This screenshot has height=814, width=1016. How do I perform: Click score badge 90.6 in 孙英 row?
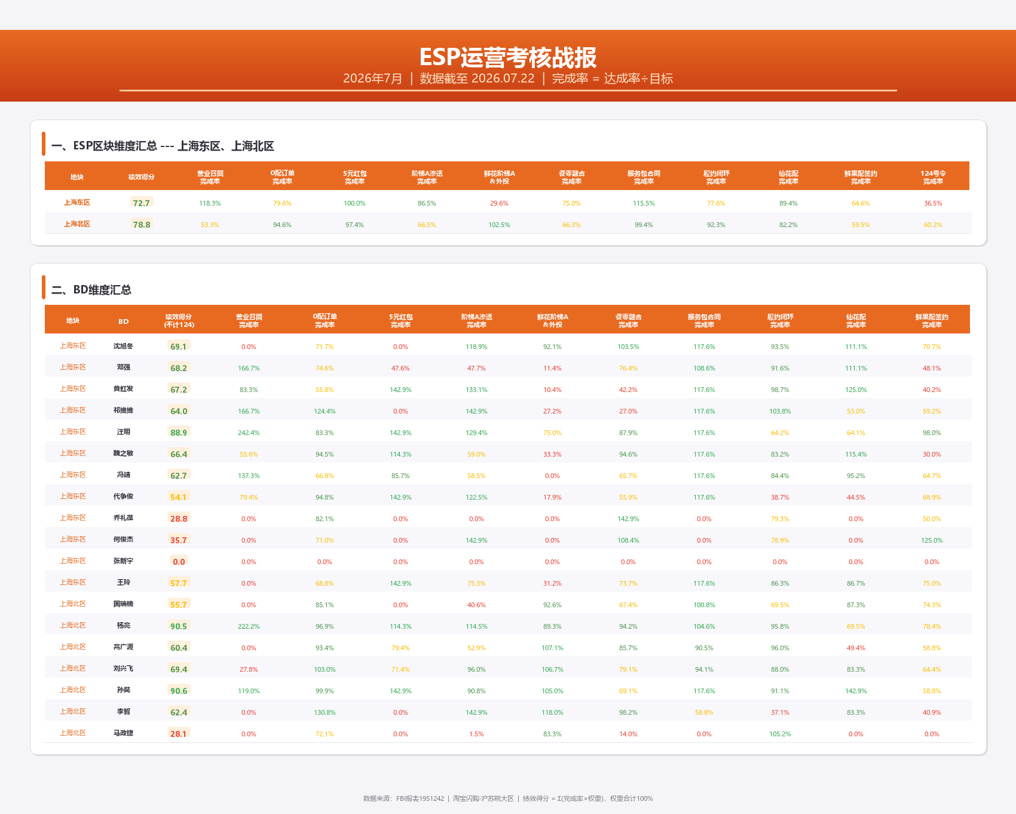[x=179, y=690]
